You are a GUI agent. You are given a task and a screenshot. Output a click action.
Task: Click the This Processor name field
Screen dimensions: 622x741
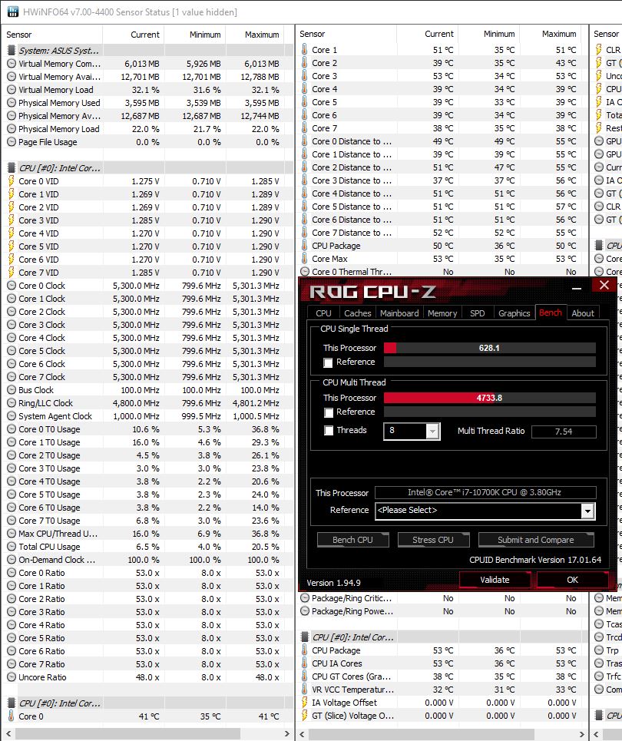485,492
